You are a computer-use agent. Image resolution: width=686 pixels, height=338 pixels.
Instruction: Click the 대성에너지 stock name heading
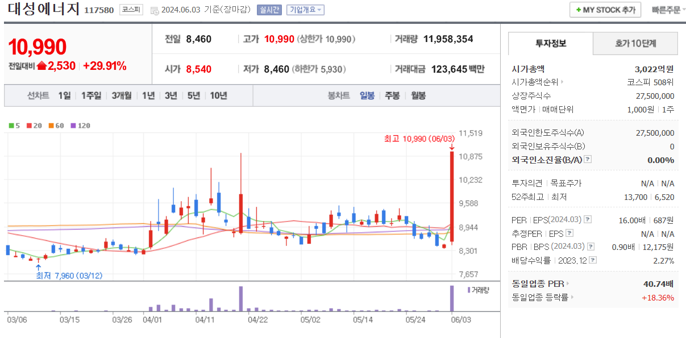(44, 10)
